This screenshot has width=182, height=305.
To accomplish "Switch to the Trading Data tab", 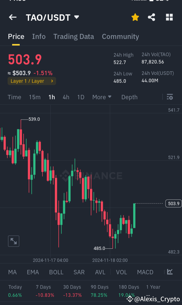I will (74, 36).
